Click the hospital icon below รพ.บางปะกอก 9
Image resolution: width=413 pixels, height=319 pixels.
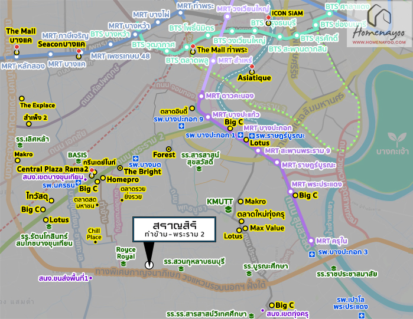181,126
